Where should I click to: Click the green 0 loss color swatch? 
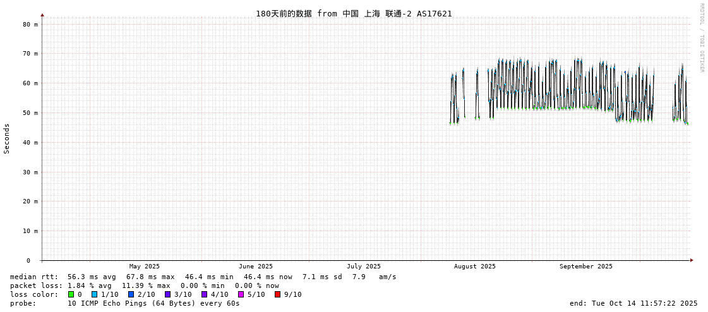click(x=71, y=294)
